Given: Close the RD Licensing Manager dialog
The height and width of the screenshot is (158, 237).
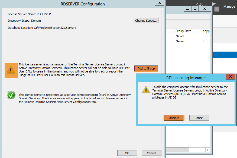Looking at the screenshot, I should 230,77.
